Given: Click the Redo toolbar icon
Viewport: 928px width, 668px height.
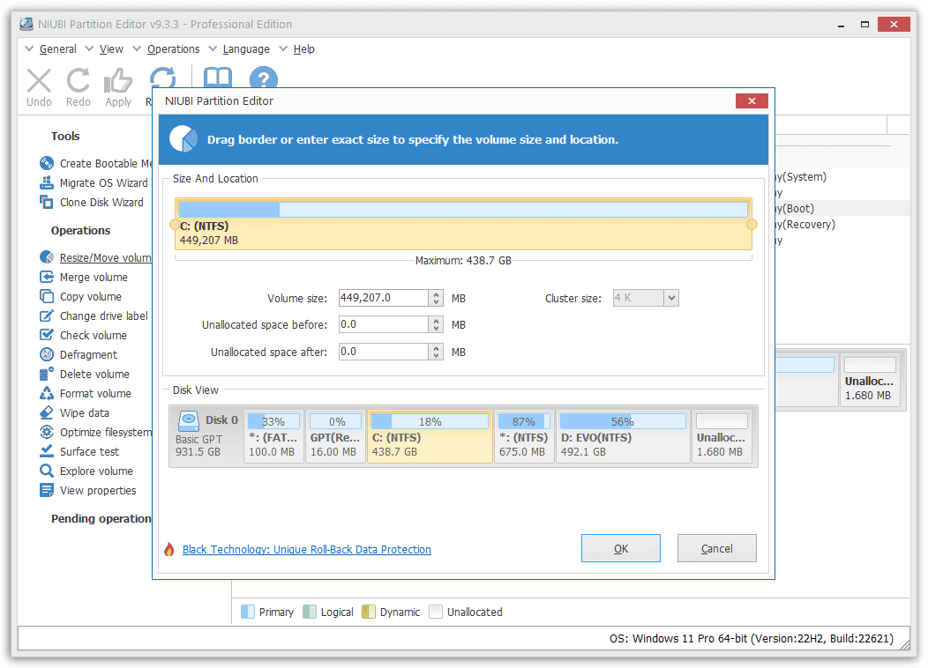Looking at the screenshot, I should (79, 80).
